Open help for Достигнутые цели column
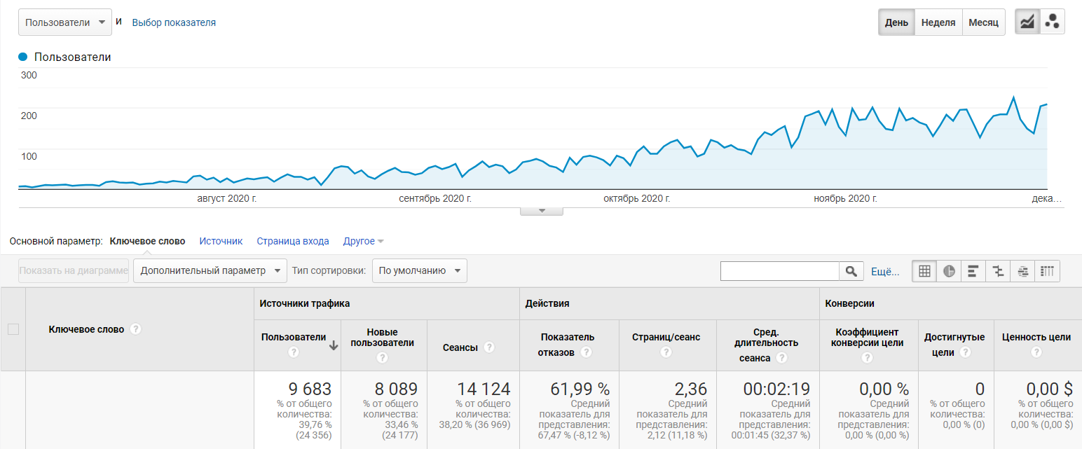 tap(965, 352)
